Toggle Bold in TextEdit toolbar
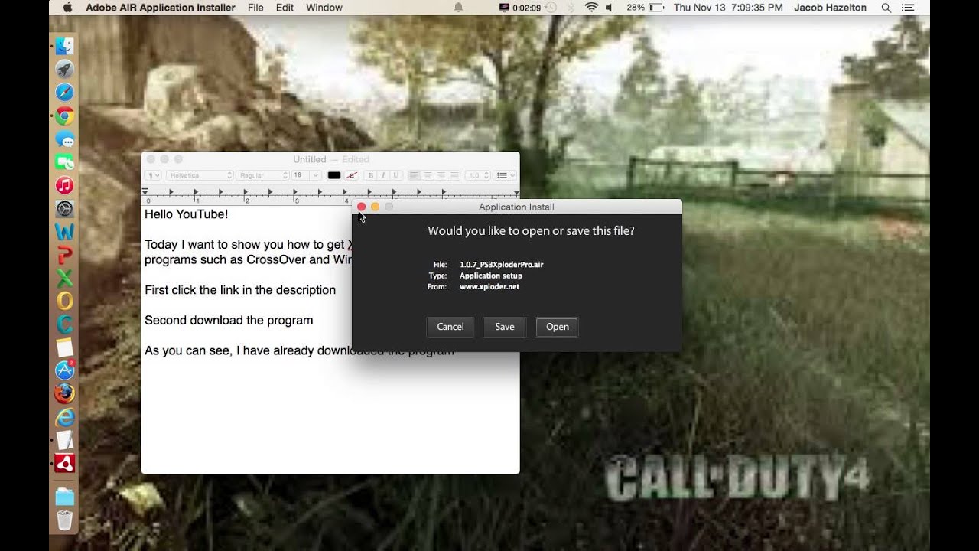Image resolution: width=979 pixels, height=551 pixels. coord(371,175)
